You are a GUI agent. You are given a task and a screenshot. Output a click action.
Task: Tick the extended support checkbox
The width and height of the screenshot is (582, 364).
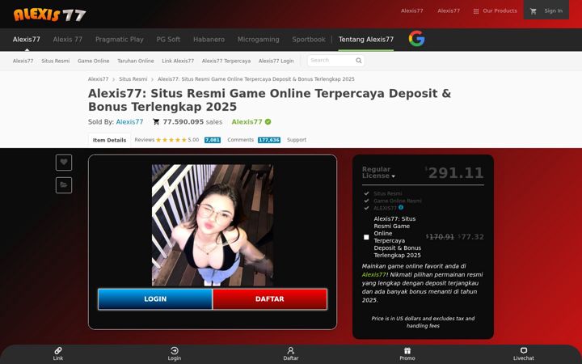click(x=366, y=237)
